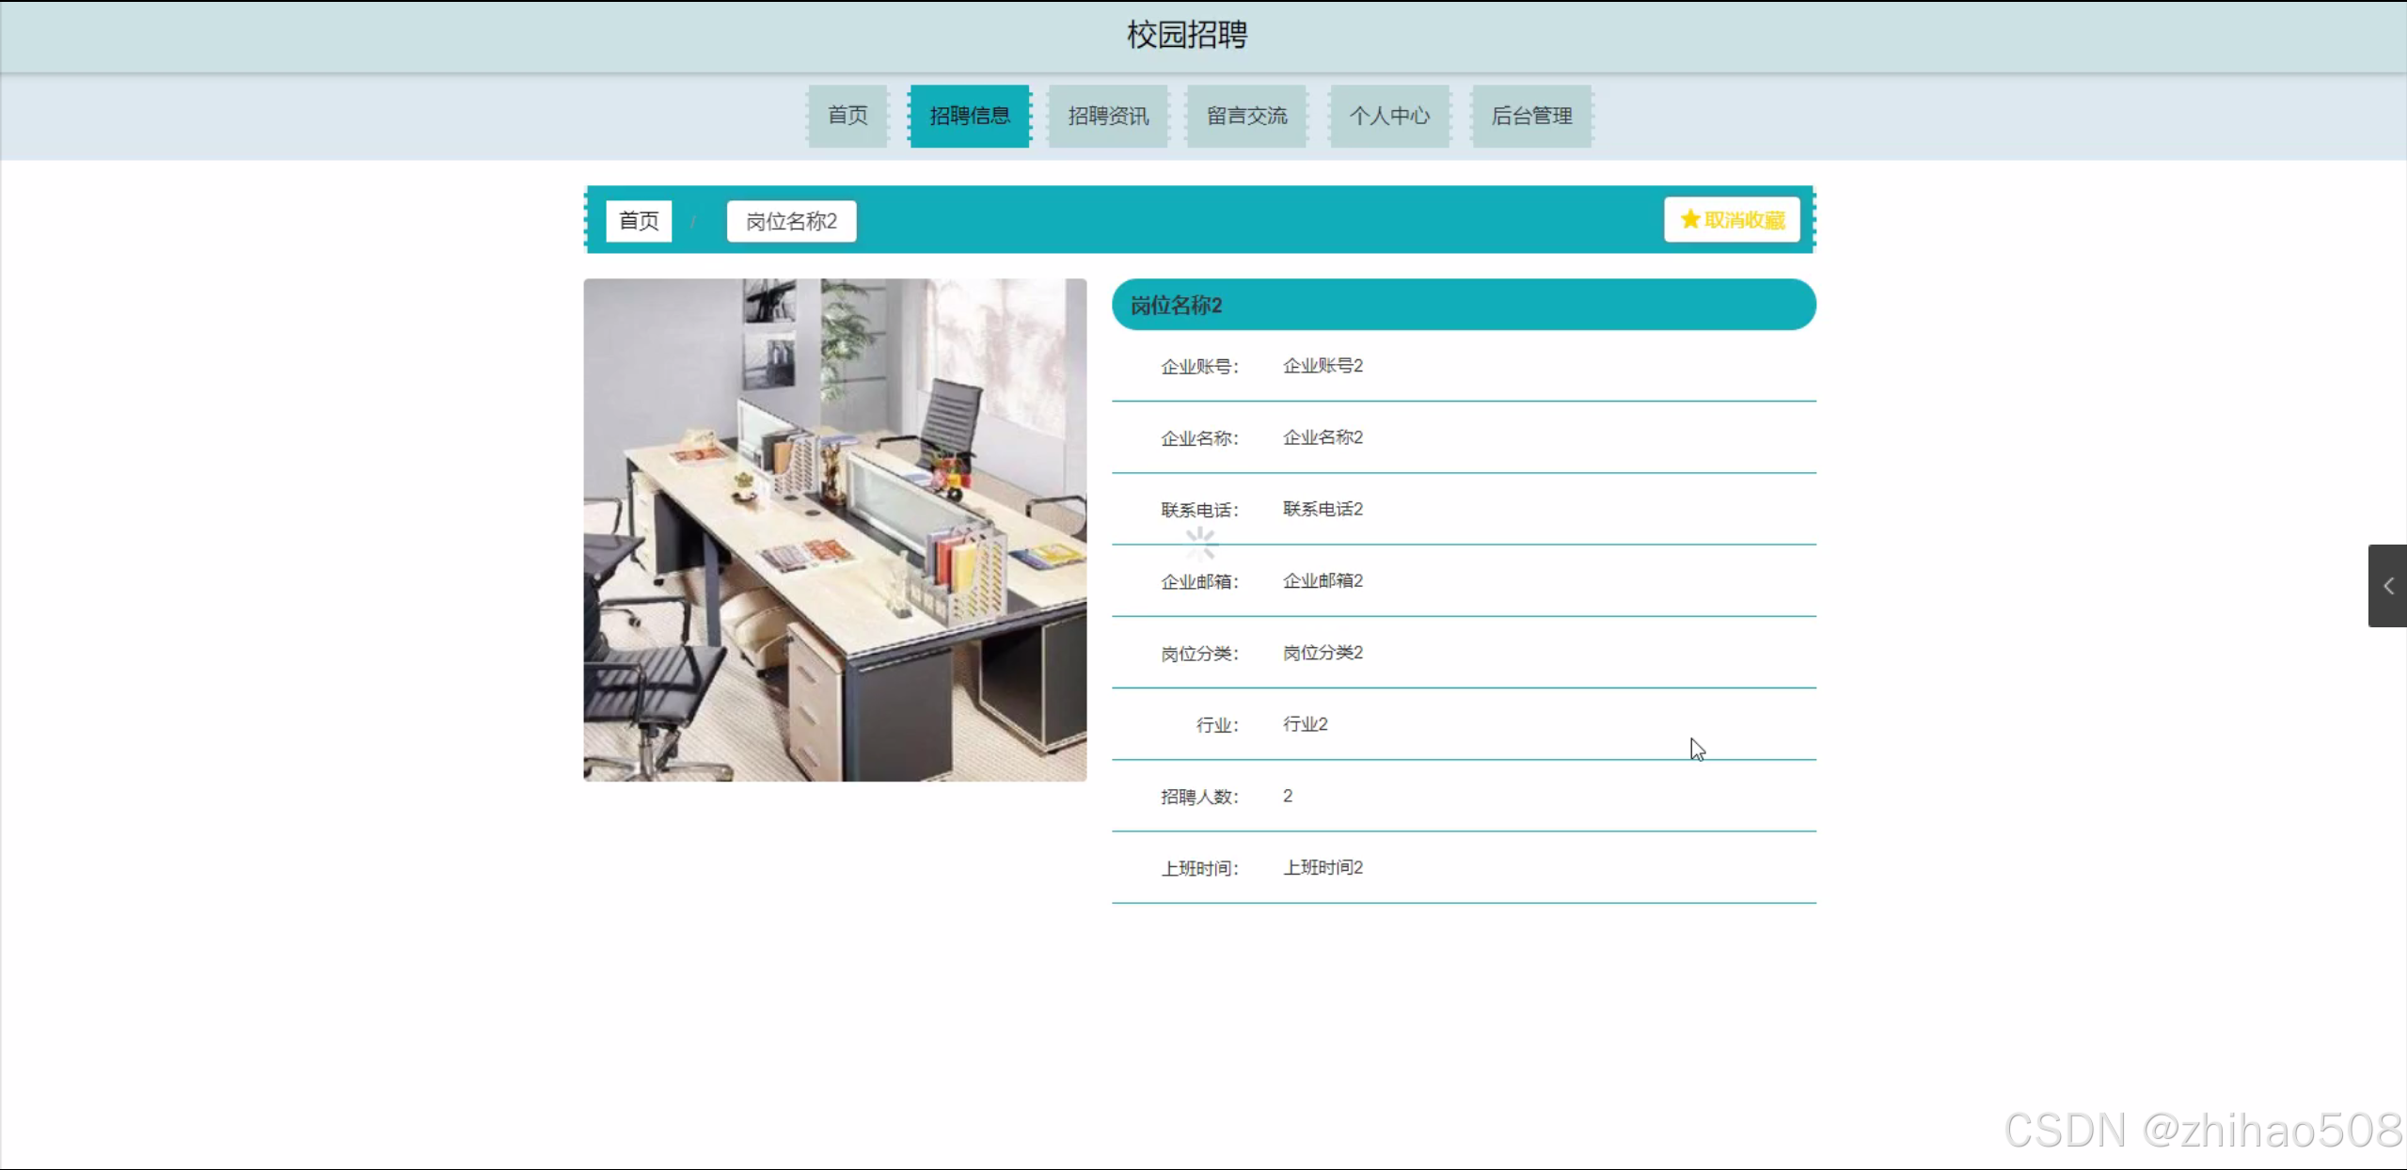Go to 个人中心 tab
The height and width of the screenshot is (1170, 2407).
[1388, 116]
